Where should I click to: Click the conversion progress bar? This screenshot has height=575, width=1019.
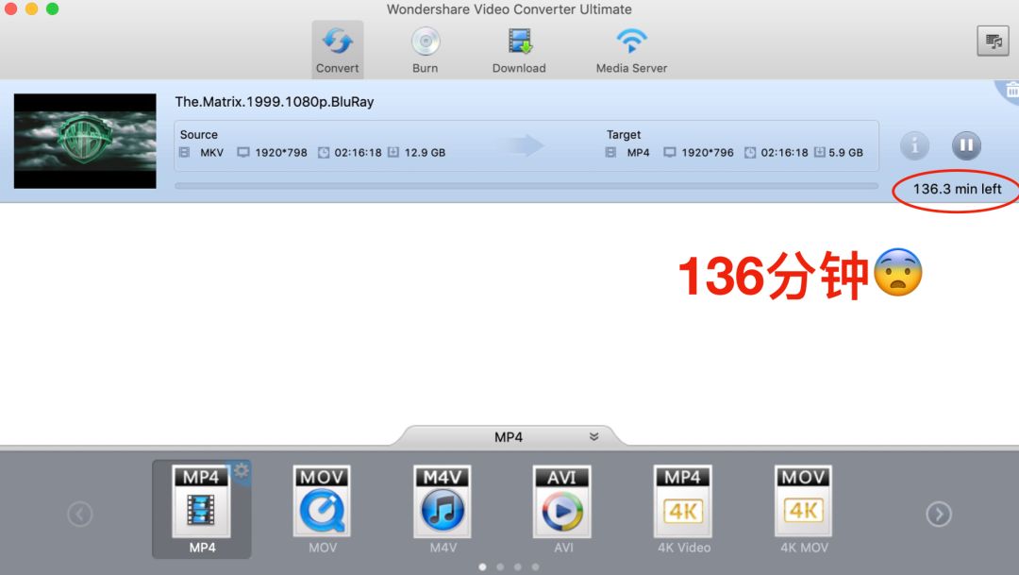[526, 186]
